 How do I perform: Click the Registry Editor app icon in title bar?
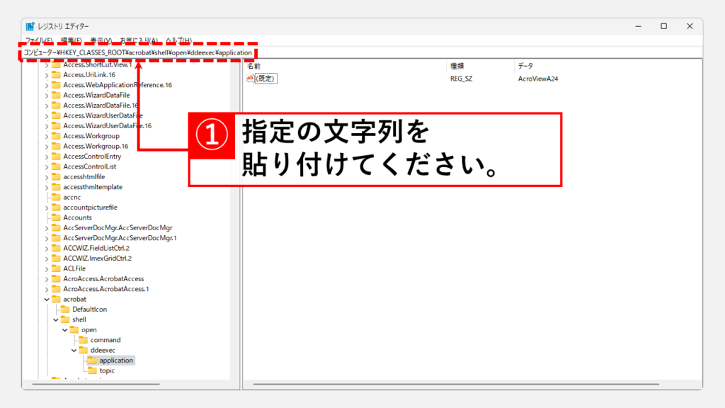click(x=30, y=26)
